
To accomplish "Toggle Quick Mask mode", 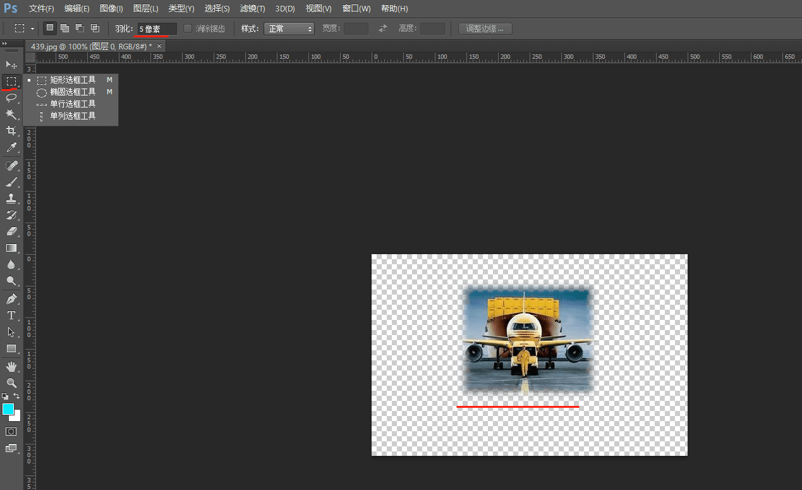I will [x=11, y=431].
